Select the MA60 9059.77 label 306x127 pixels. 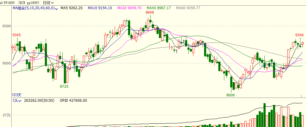pos(188,8)
